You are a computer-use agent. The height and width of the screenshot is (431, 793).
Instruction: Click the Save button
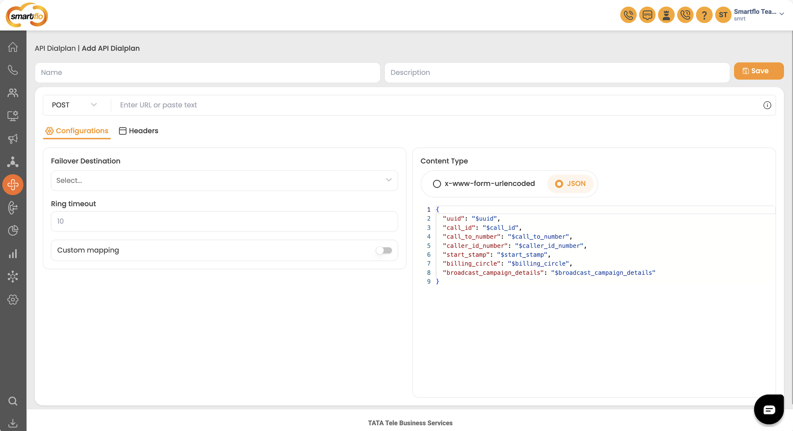coord(759,71)
